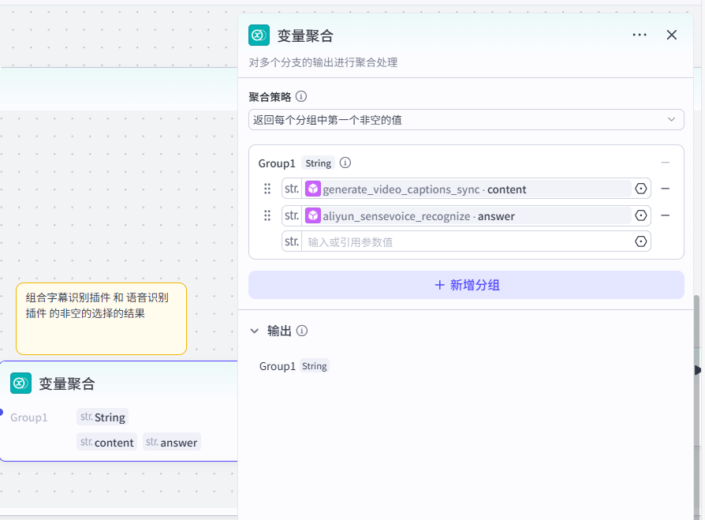Close the 变量聚合 settings panel

coord(672,35)
